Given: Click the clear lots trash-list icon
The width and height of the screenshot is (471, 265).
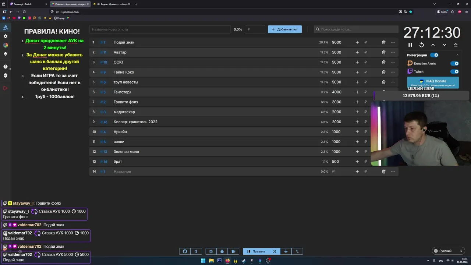Looking at the screenshot, I should tap(233, 251).
